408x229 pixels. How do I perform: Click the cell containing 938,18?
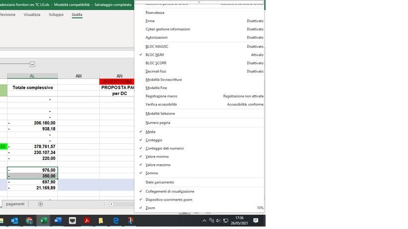click(x=32, y=129)
